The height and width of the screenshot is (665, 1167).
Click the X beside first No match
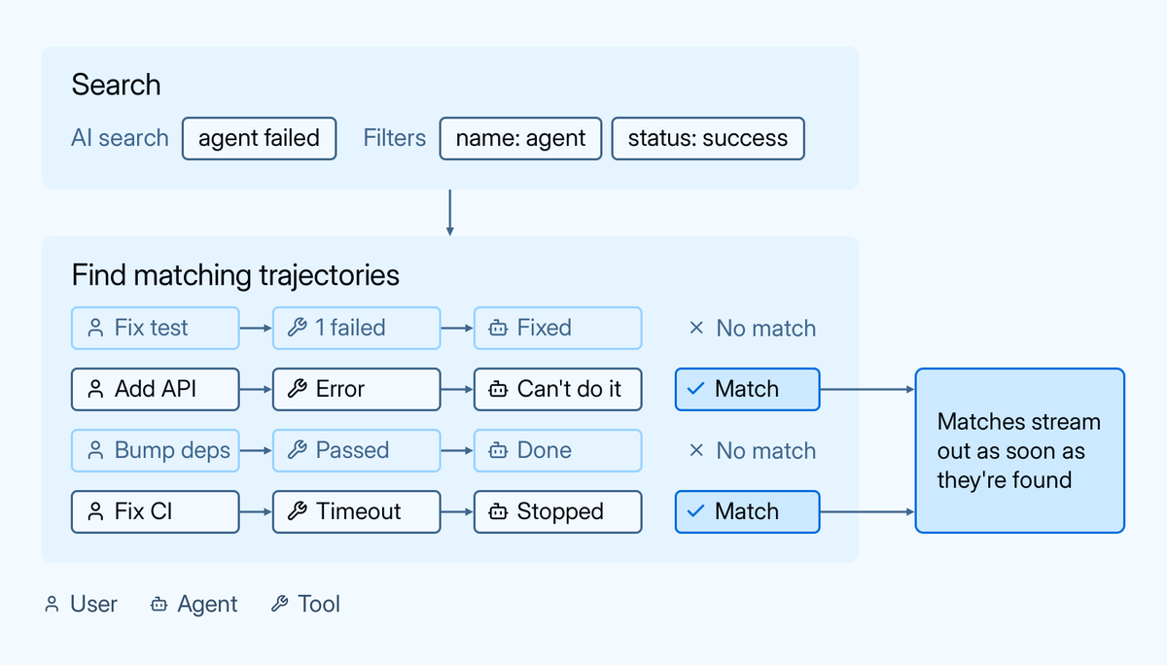(696, 329)
